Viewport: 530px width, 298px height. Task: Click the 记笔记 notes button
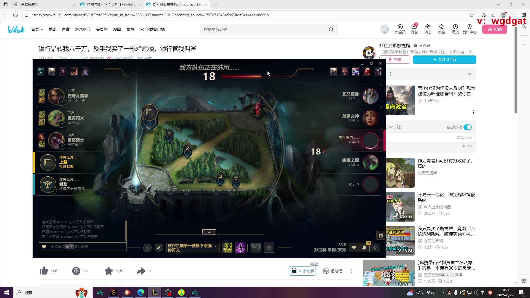click(x=333, y=271)
